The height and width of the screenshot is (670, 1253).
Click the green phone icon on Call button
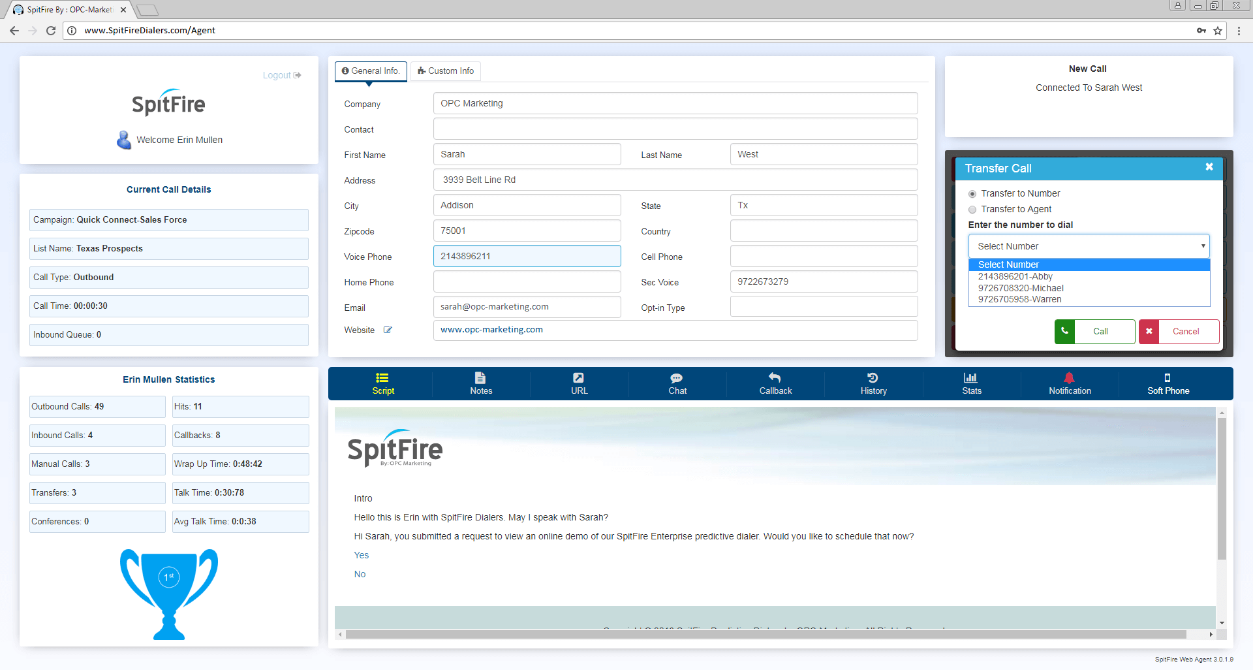coord(1064,331)
